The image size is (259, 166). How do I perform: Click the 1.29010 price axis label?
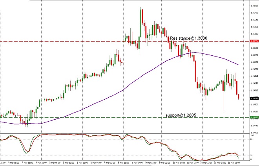[254, 90]
